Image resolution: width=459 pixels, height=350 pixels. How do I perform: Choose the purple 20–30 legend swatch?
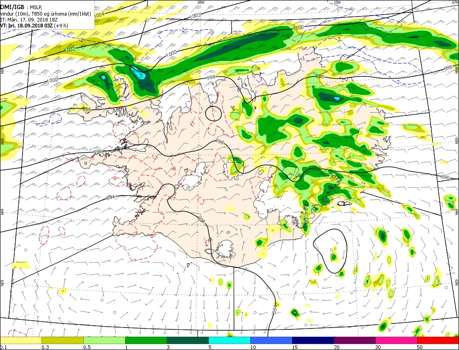(x=355, y=340)
